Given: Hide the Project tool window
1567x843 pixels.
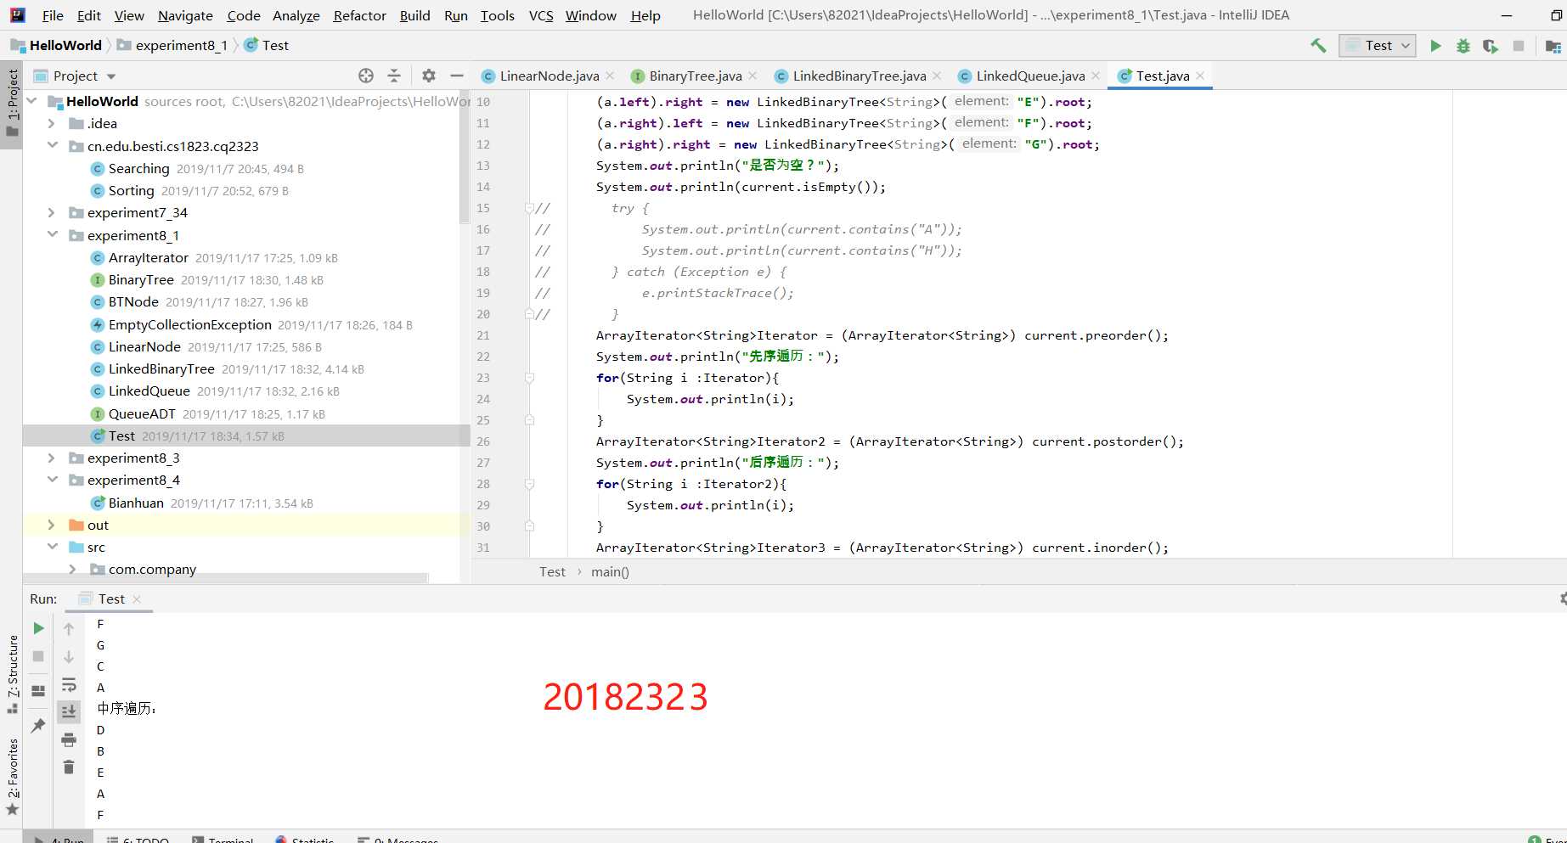Looking at the screenshot, I should click(x=457, y=76).
